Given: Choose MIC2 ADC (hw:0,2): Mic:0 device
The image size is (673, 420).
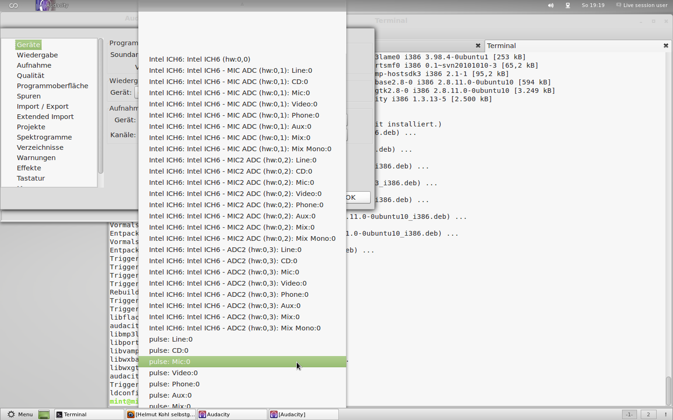Looking at the screenshot, I should tap(242, 182).
